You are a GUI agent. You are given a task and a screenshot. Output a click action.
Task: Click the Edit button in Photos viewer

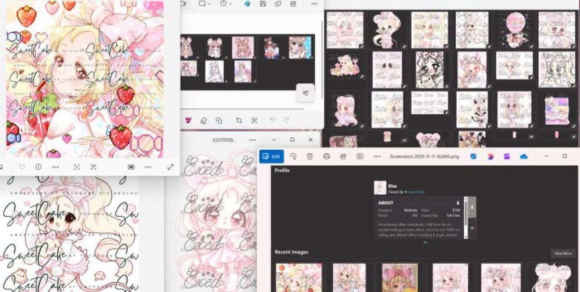click(x=271, y=156)
